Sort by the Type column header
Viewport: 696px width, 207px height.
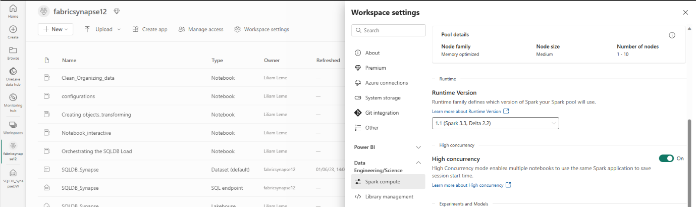217,60
